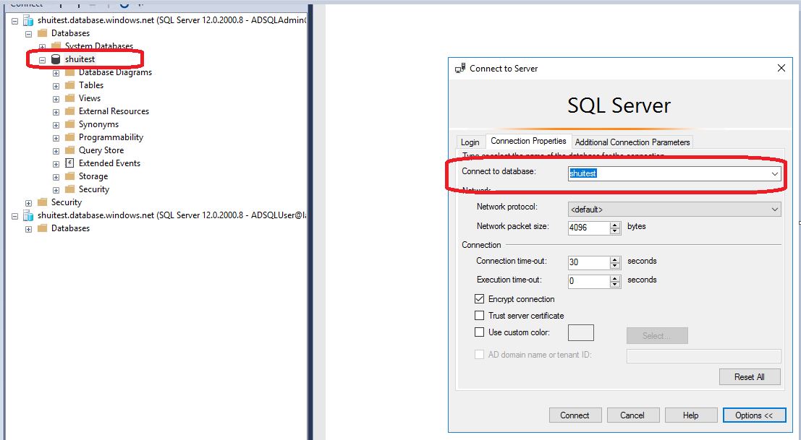Click the Query Store folder icon
The height and width of the screenshot is (440, 801).
[x=69, y=150]
